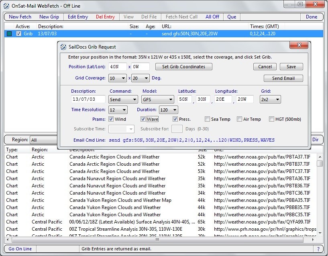Expand the Duration dropdown set to 120
Image resolution: width=328 pixels, height=256 pixels.
click(x=169, y=110)
